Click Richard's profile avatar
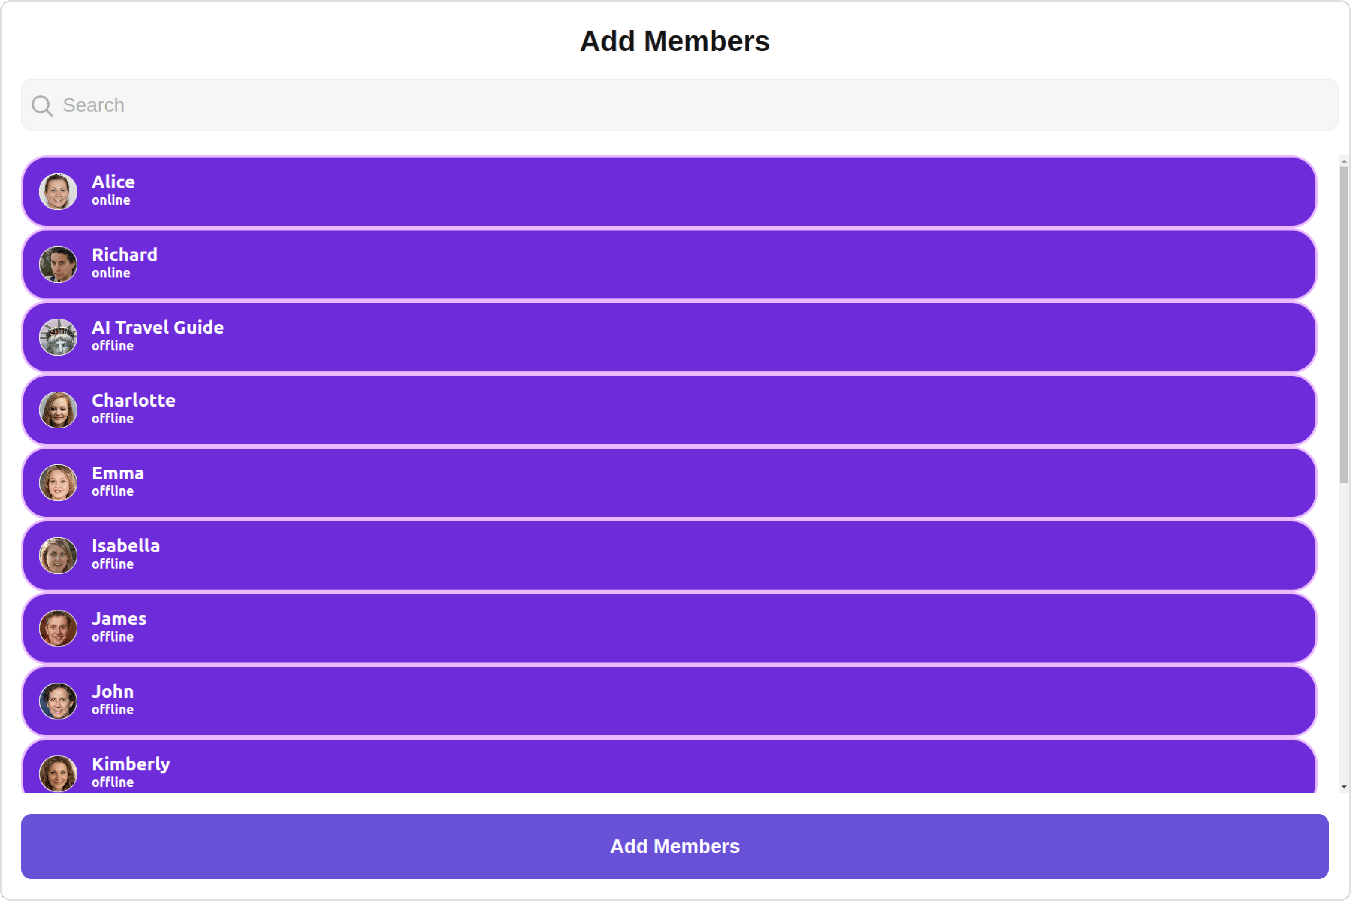This screenshot has height=901, width=1351. pos(58,264)
